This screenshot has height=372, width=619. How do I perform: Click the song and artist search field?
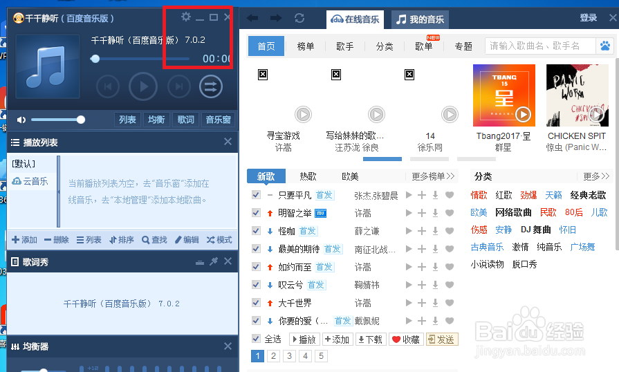540,46
